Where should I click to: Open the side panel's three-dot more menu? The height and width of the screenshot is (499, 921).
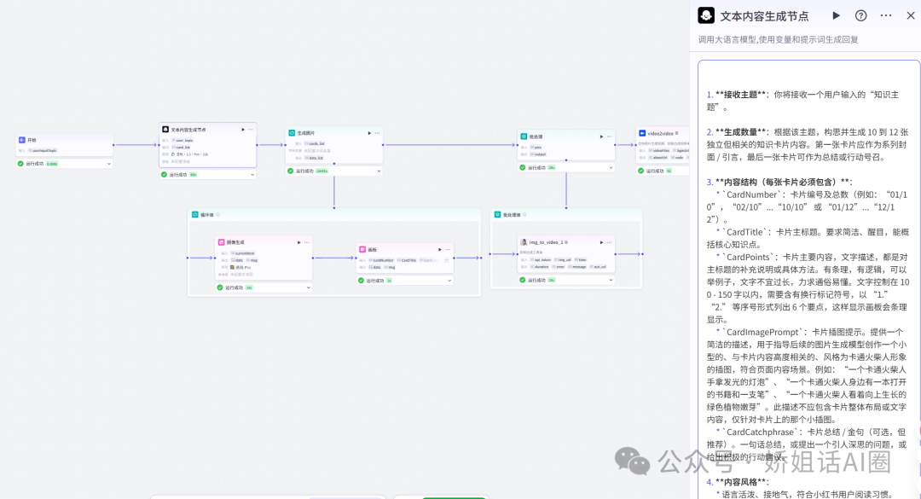pyautogui.click(x=886, y=16)
